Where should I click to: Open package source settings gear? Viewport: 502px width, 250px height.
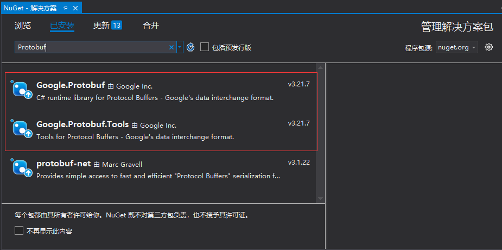(x=488, y=47)
